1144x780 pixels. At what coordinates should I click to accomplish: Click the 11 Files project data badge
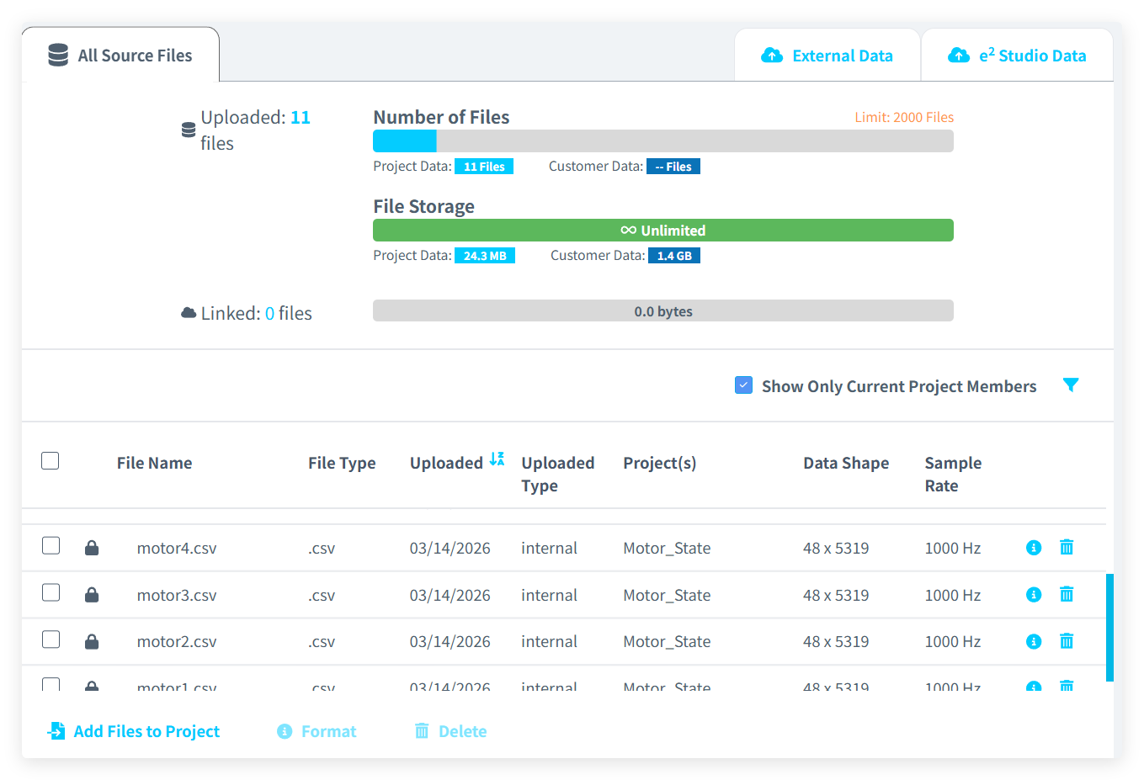coord(484,167)
